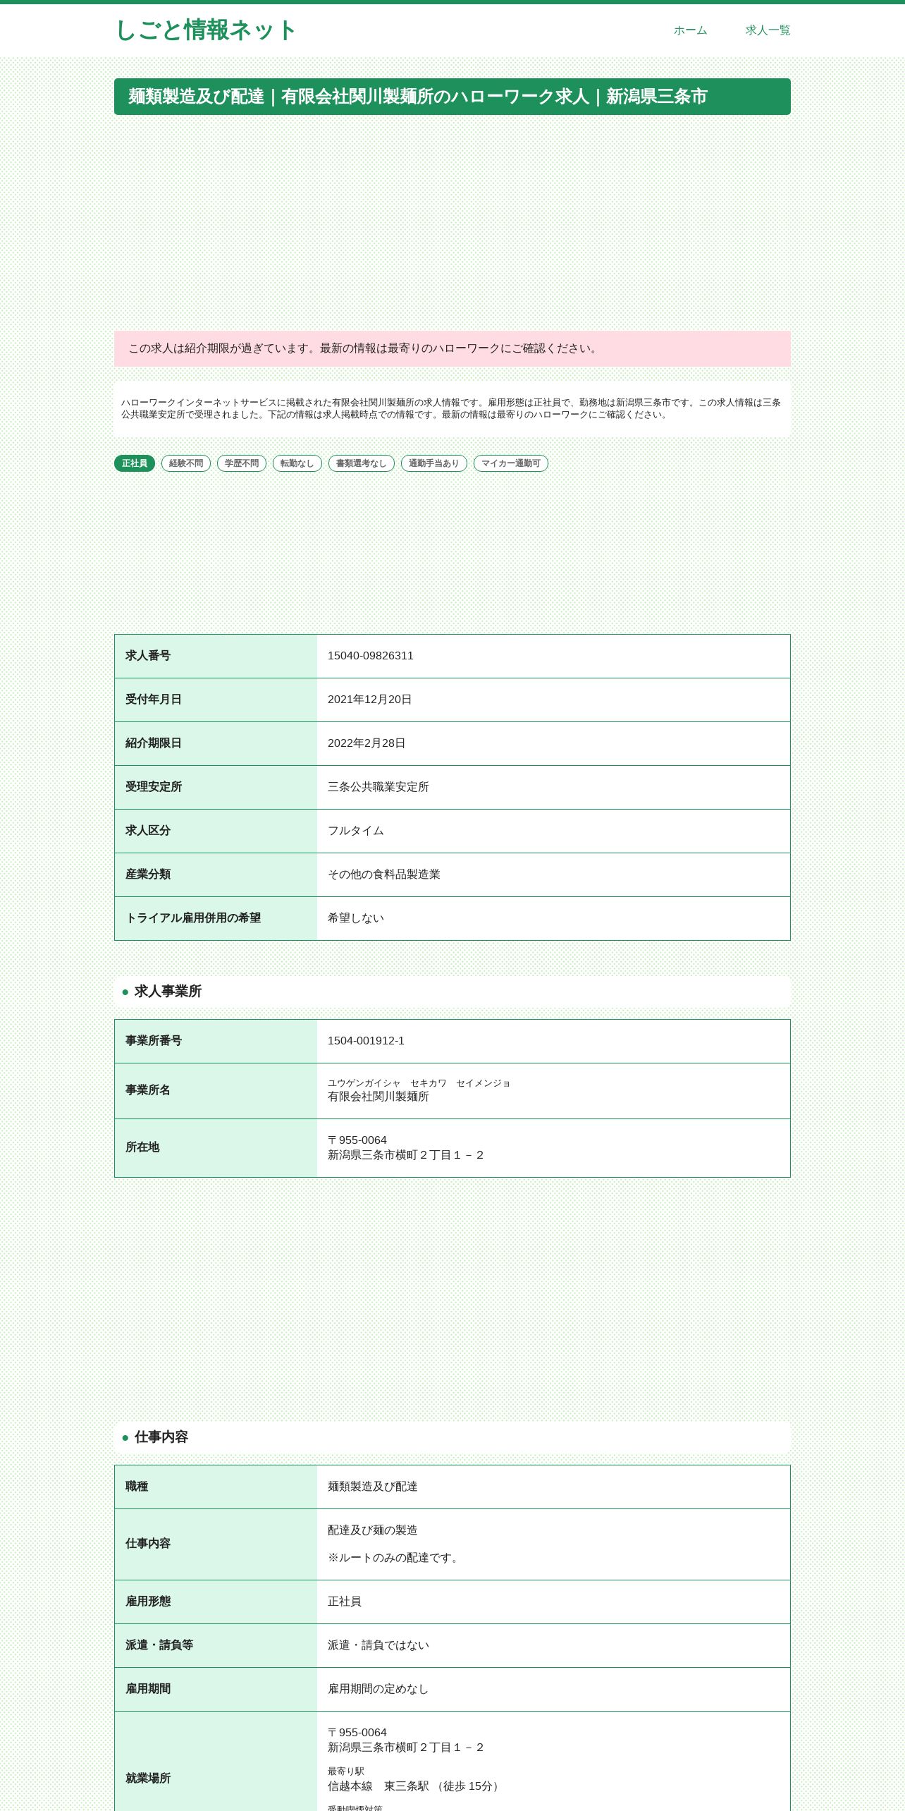
Task: Click the value 希望しない
Action: (x=356, y=918)
